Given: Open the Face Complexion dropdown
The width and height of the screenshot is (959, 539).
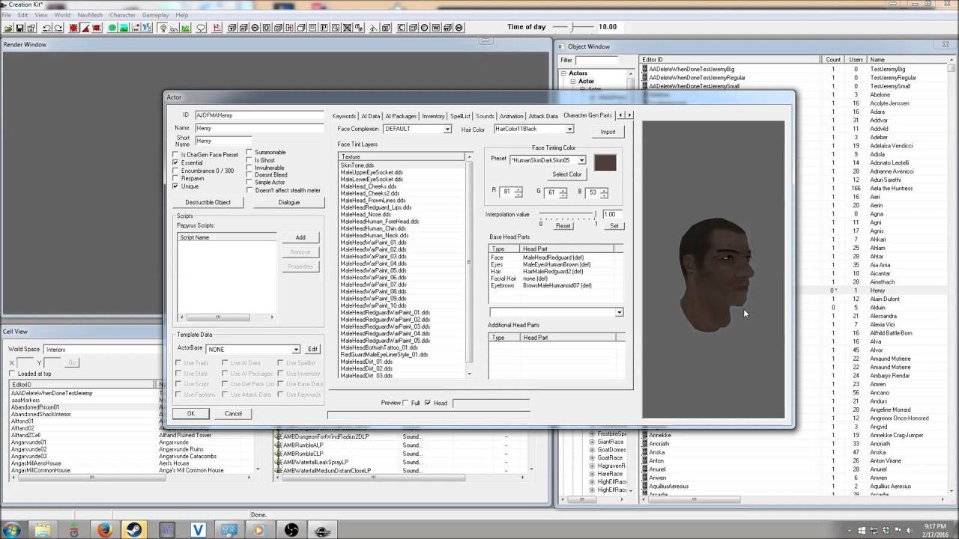Looking at the screenshot, I should [x=447, y=129].
